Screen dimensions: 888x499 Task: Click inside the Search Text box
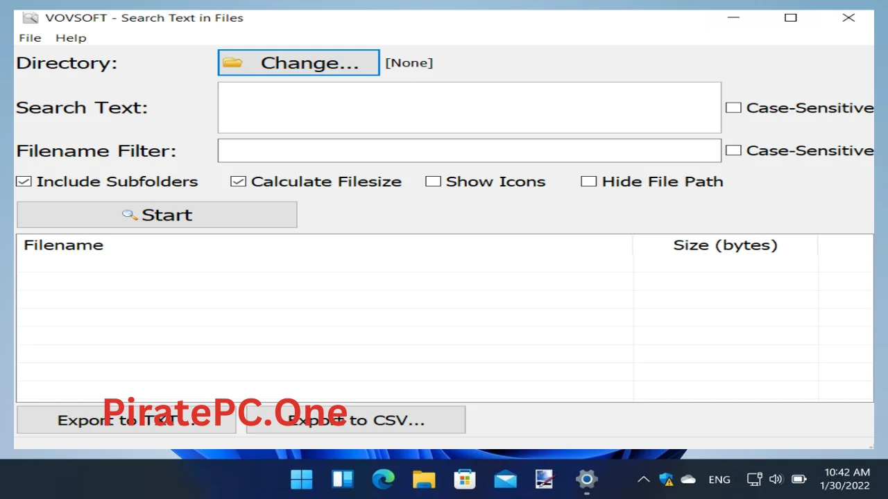469,107
